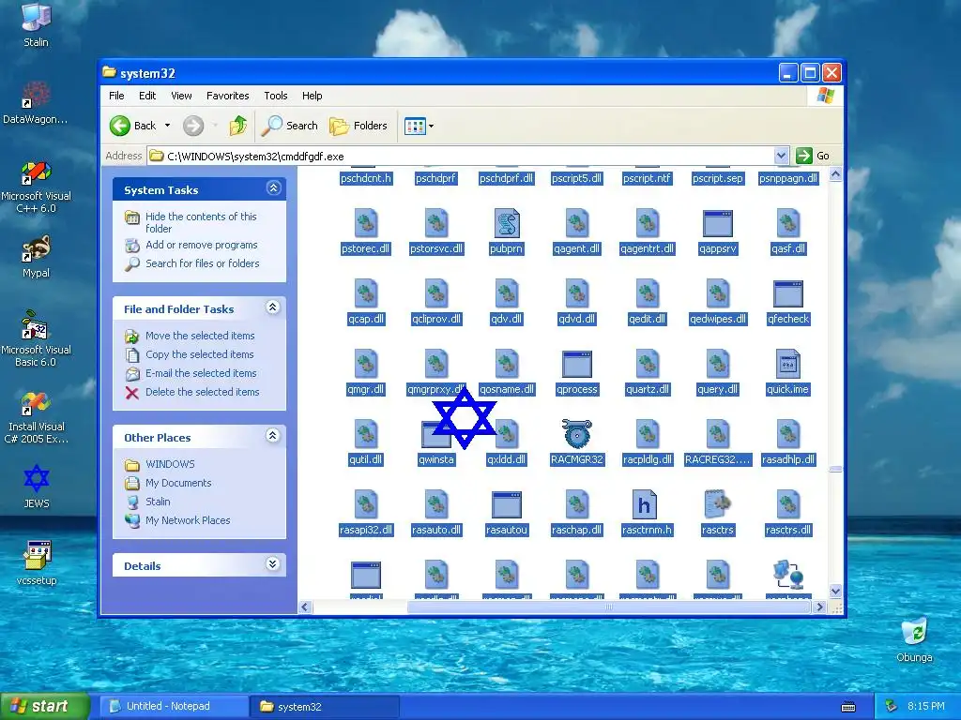Go to My Documents in Other Places
961x720 pixels.
click(178, 483)
